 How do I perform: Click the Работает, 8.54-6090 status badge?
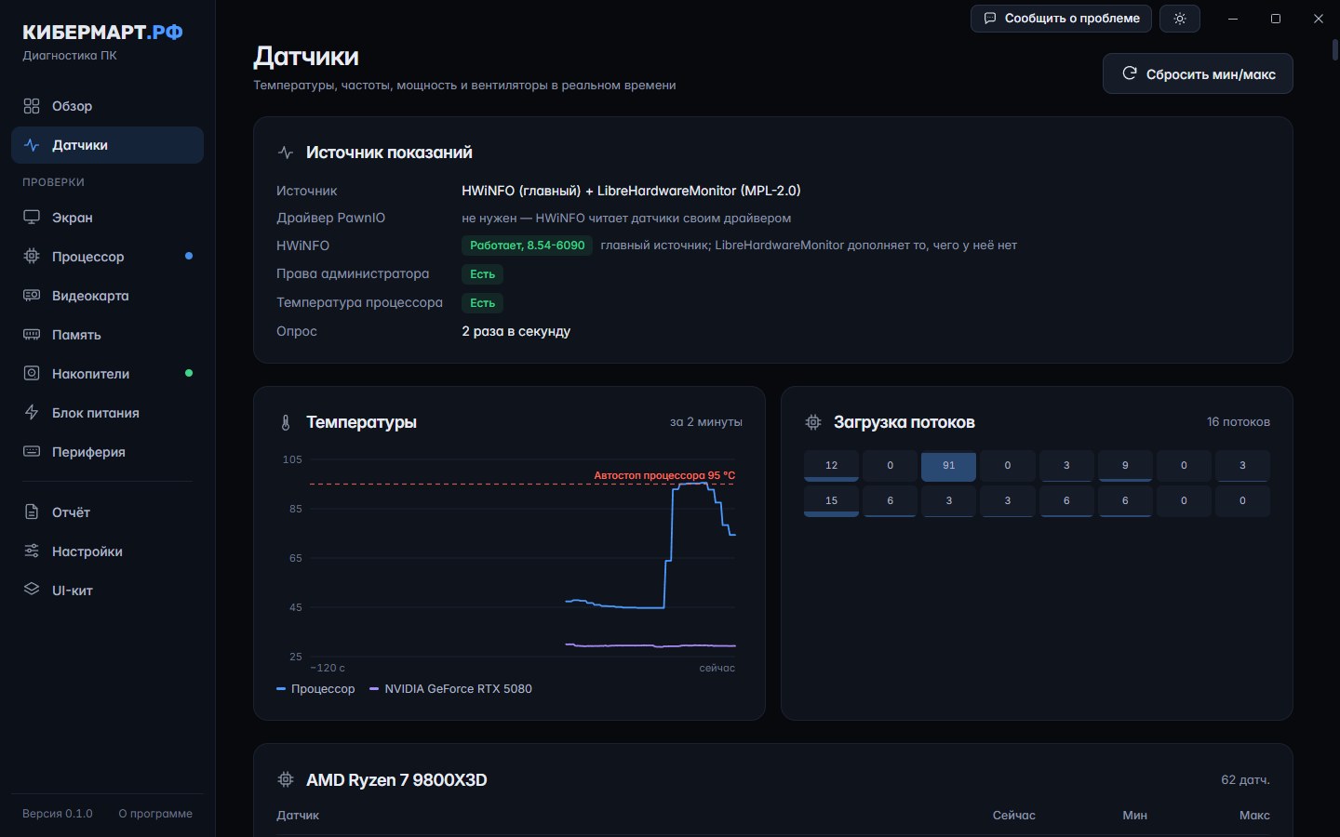click(527, 246)
